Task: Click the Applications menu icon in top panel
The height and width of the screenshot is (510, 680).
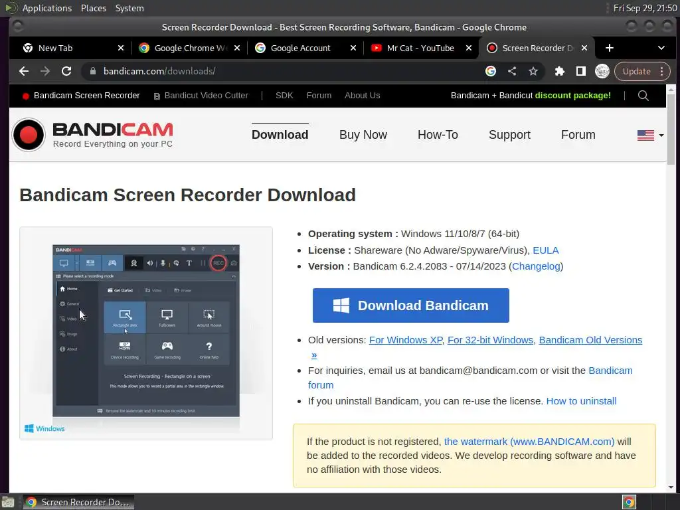Action: (11, 8)
